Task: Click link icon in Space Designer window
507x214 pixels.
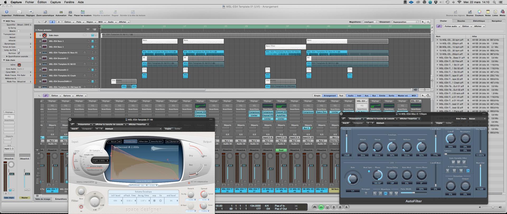Action: (72, 124)
